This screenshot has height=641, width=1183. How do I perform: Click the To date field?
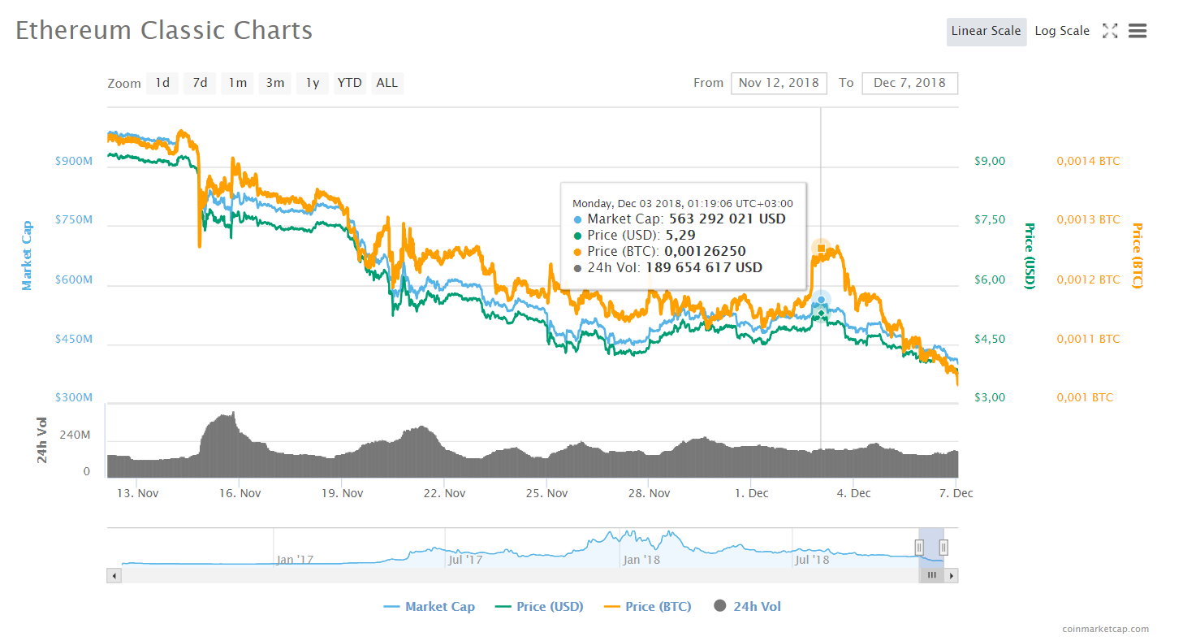tap(909, 83)
